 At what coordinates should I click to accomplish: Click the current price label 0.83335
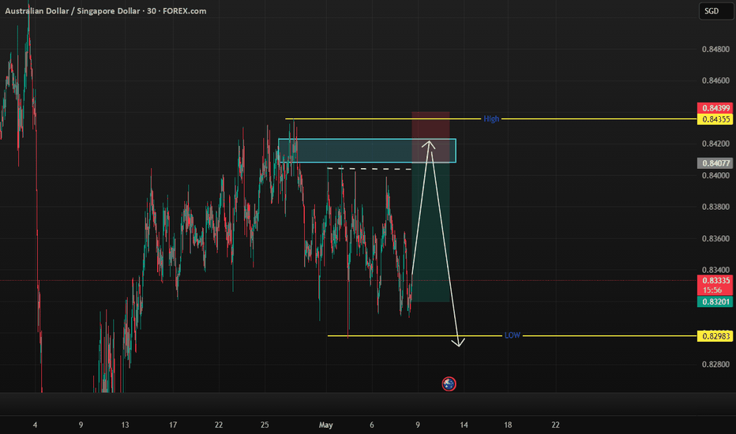(x=715, y=281)
